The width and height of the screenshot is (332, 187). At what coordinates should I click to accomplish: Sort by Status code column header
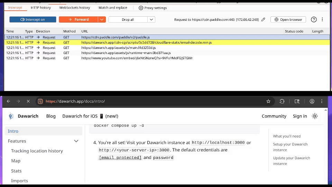(294, 31)
